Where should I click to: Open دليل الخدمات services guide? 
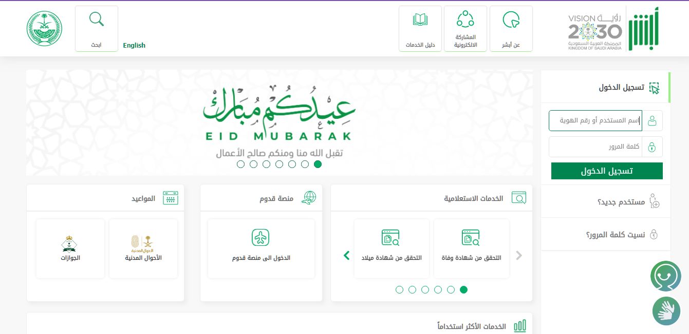click(x=420, y=28)
